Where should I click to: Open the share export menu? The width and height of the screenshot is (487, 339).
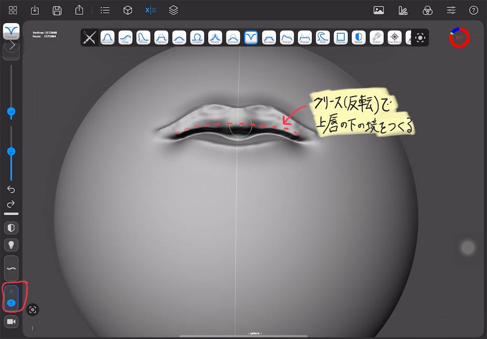(x=79, y=10)
